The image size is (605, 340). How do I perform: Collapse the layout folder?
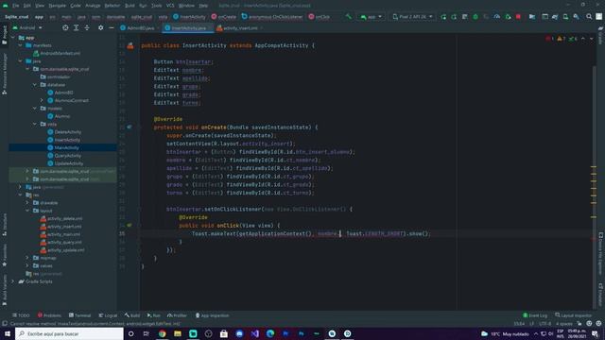(27, 211)
